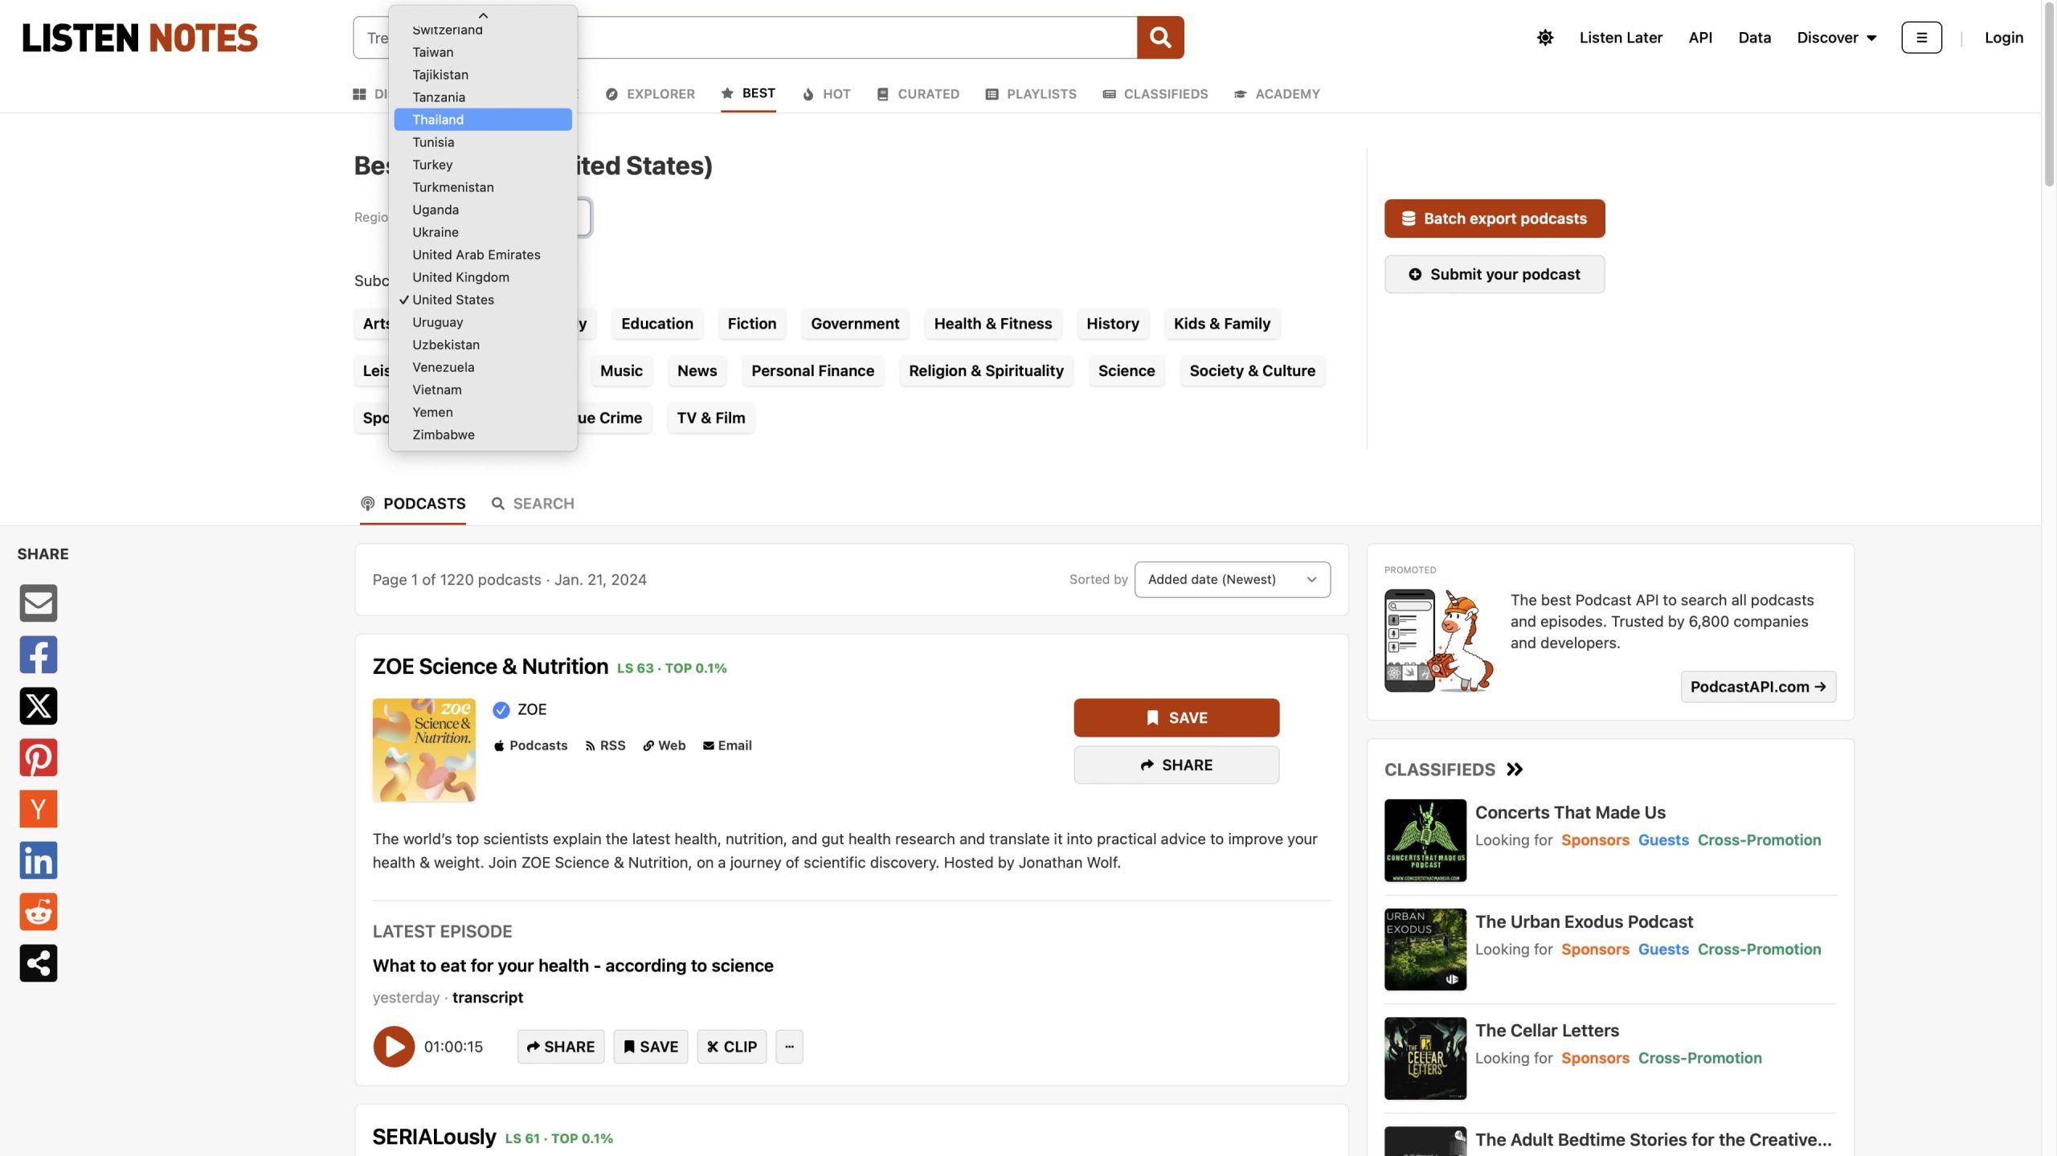Switch to the HOT tab
The image size is (2057, 1156).
point(827,94)
